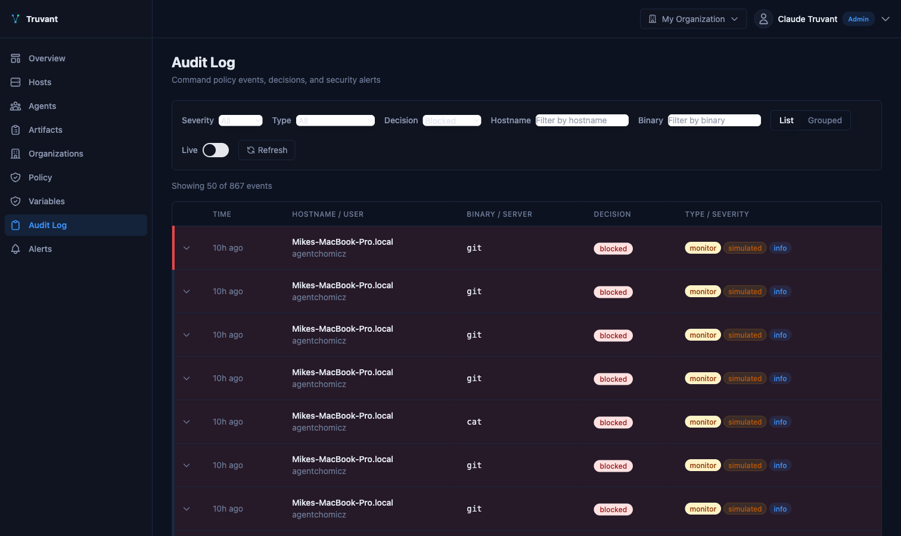Image resolution: width=901 pixels, height=536 pixels.
Task: Select the Alerts bell icon
Action: pos(15,248)
